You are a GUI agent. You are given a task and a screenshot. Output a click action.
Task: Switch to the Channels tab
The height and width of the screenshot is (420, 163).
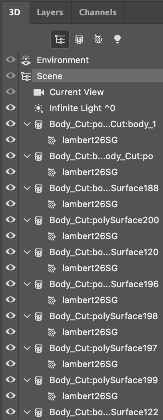tap(98, 12)
